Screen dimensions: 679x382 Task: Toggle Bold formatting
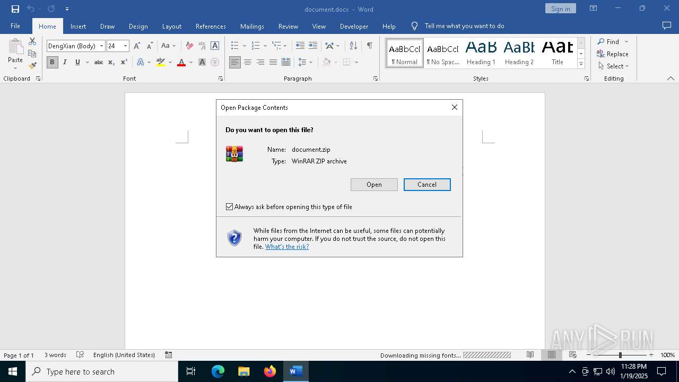[x=52, y=63]
